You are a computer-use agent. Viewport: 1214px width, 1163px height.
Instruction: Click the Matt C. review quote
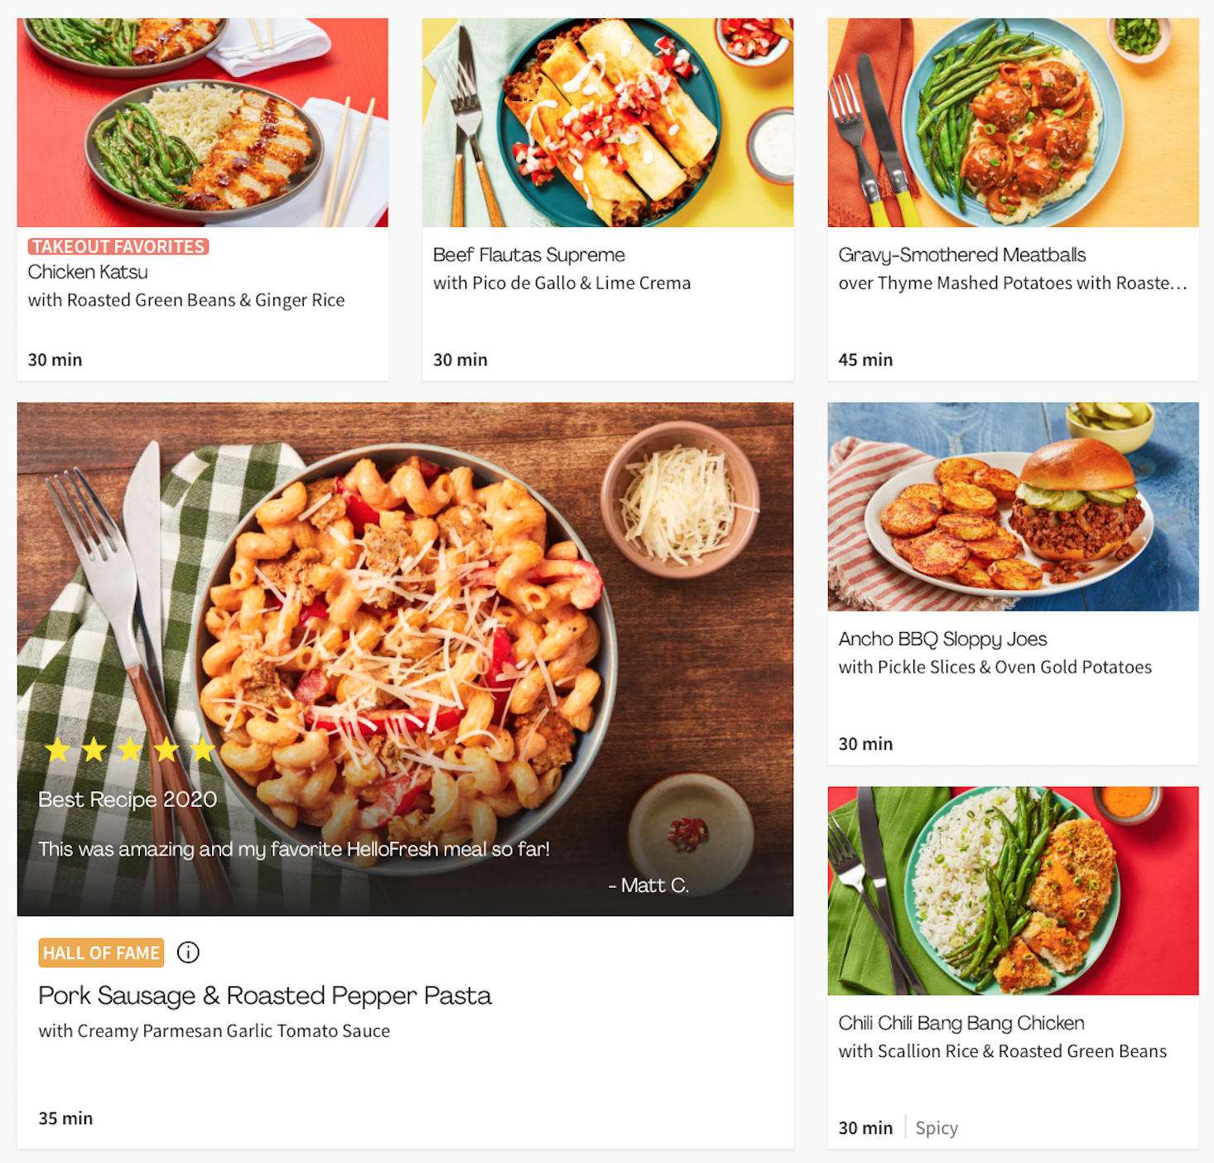coord(294,849)
